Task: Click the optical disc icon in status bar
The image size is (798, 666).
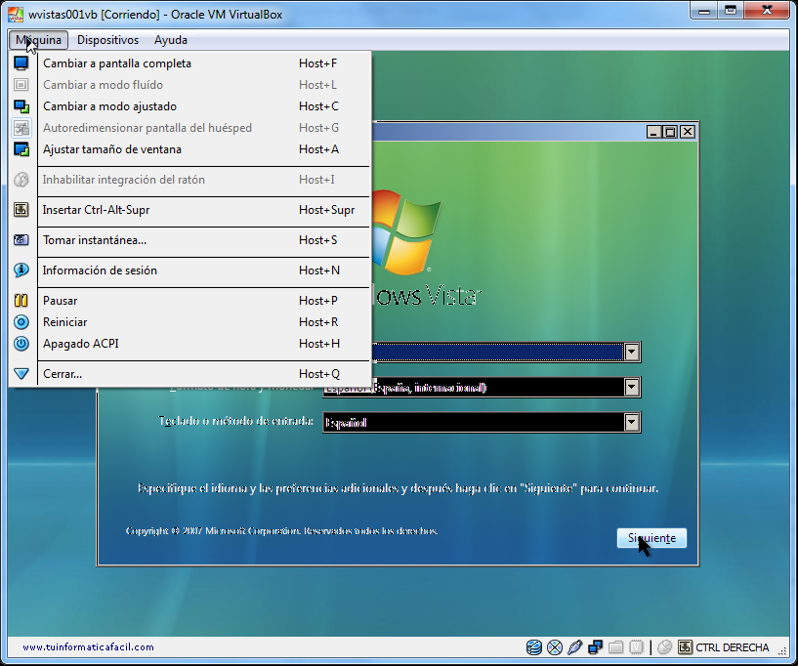Action: point(555,647)
